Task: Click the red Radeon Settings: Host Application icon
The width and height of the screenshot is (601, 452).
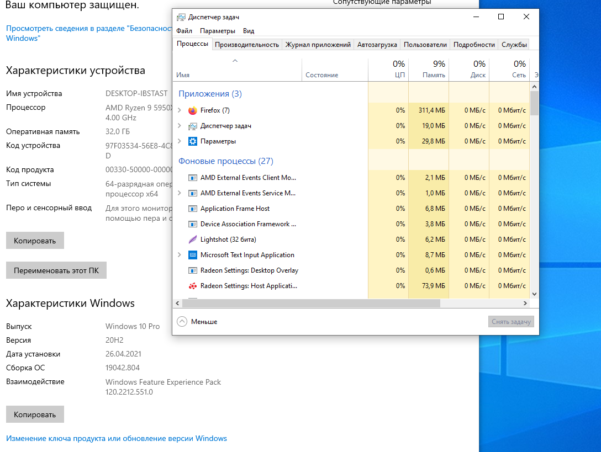Action: (x=192, y=286)
